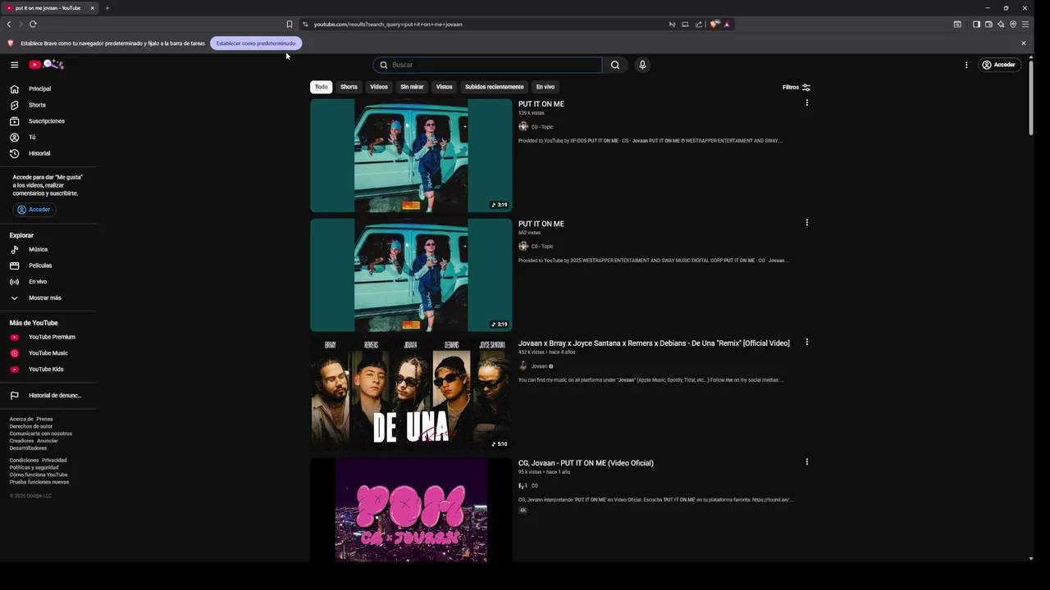
Task: Open first PUT IT ON ME thumbnail (139 k vistas)
Action: tap(411, 155)
